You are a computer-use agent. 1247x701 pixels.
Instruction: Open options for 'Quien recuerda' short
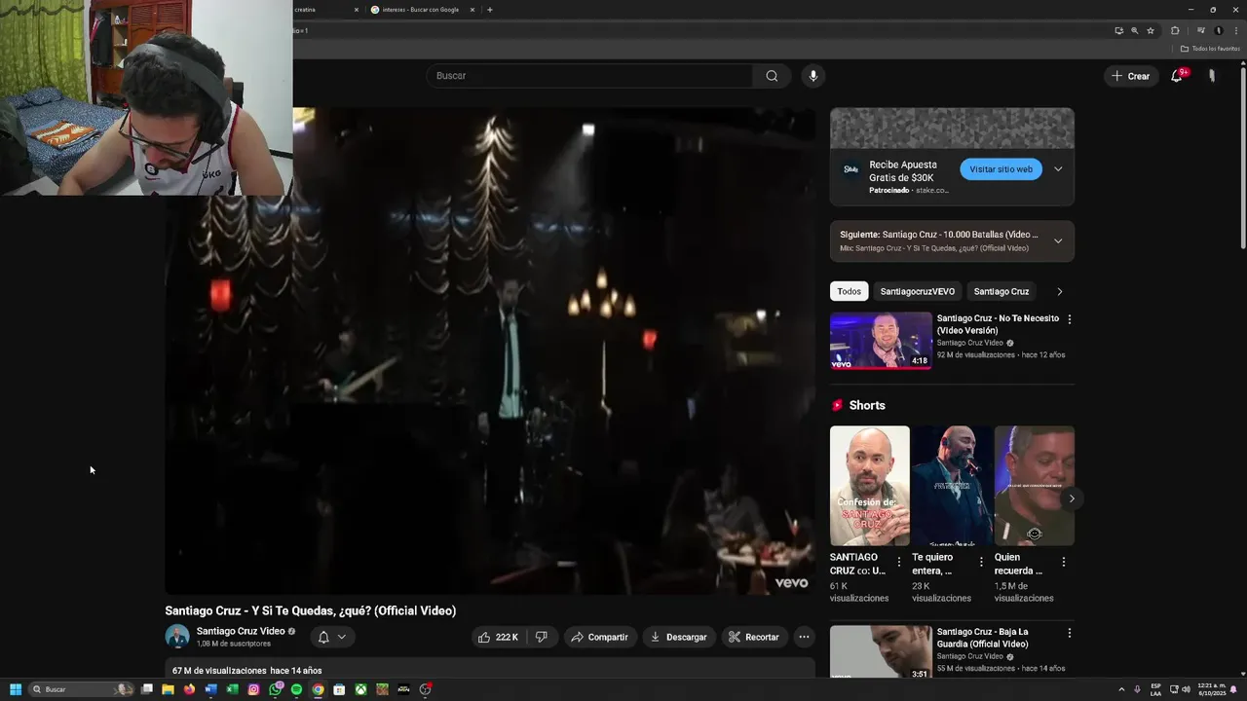pyautogui.click(x=1064, y=562)
